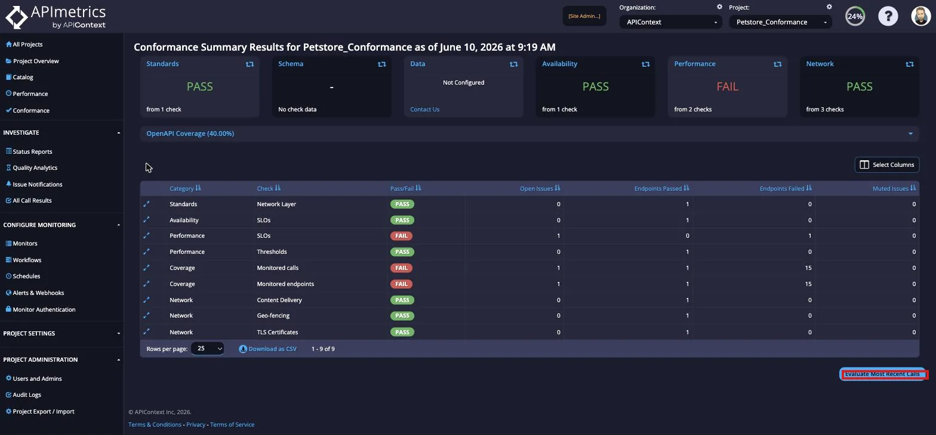Open Workflows page
Viewport: 936px width, 435px height.
coord(23,260)
